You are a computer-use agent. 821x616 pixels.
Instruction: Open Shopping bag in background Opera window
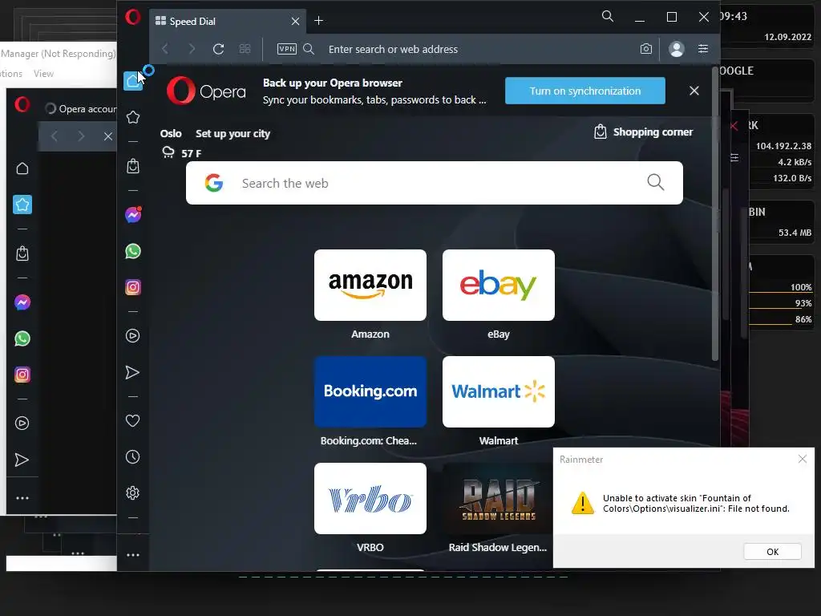[x=22, y=253]
